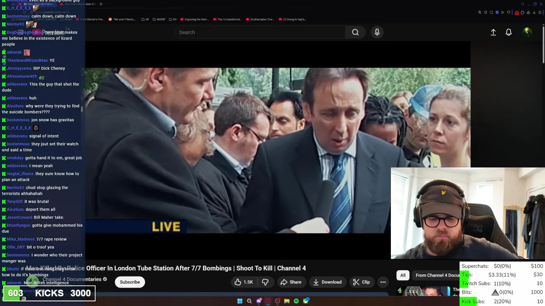545x306 pixels.
Task: Open the YouTube upload/create icon
Action: click(x=493, y=32)
